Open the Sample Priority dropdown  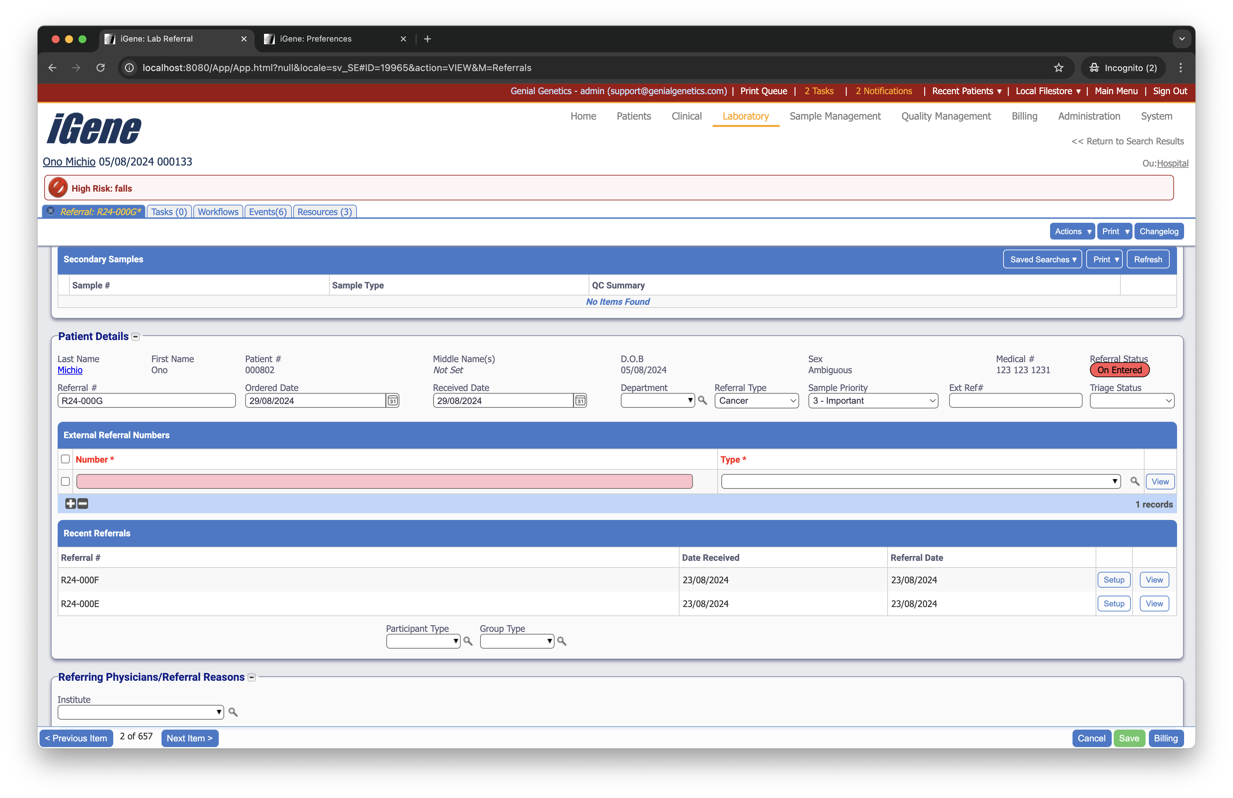(x=872, y=400)
